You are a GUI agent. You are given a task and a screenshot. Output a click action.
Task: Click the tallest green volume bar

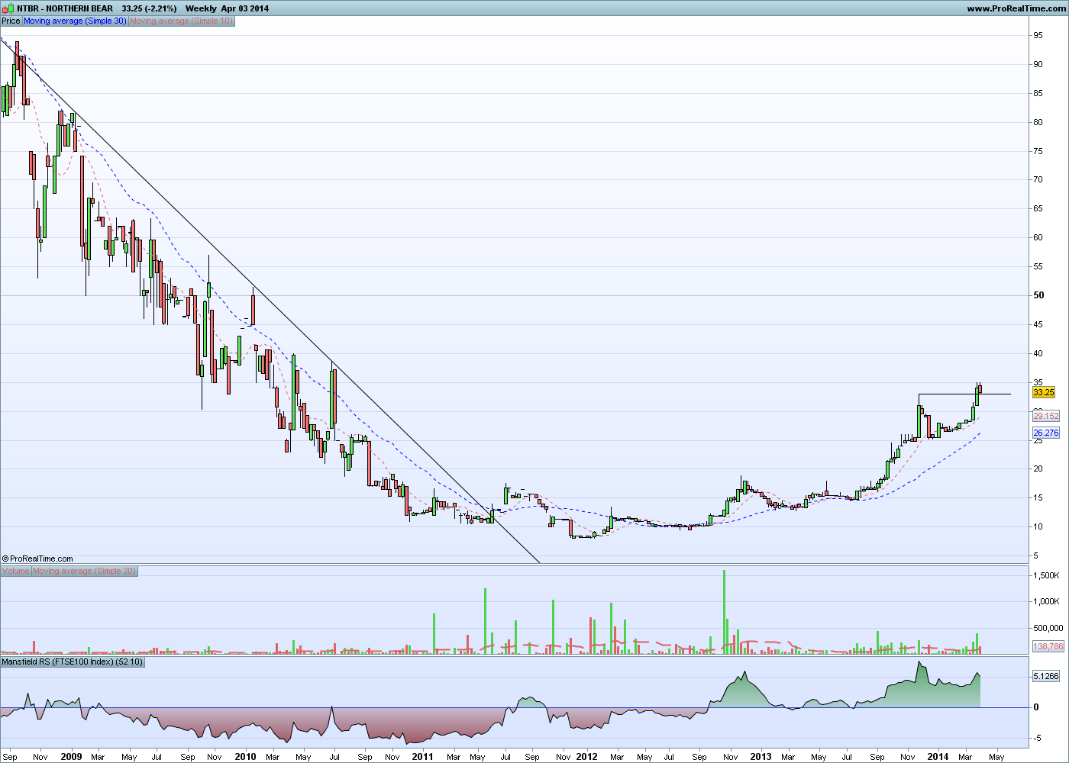point(724,612)
